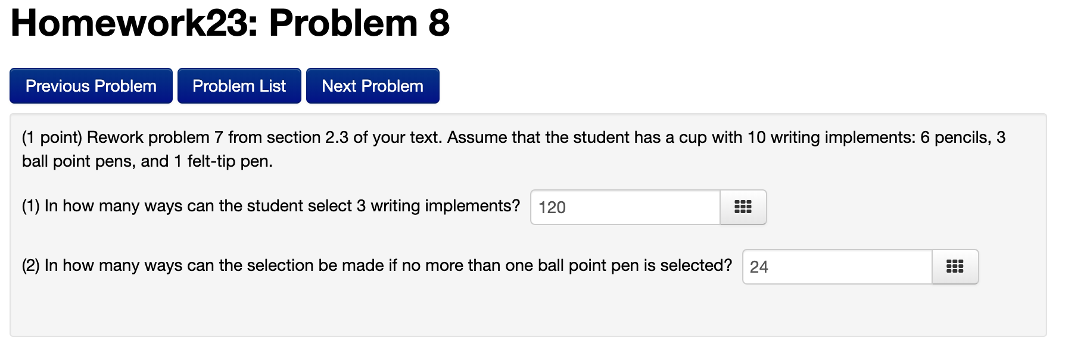The image size is (1065, 356).
Task: Open the Problem List
Action: click(239, 86)
